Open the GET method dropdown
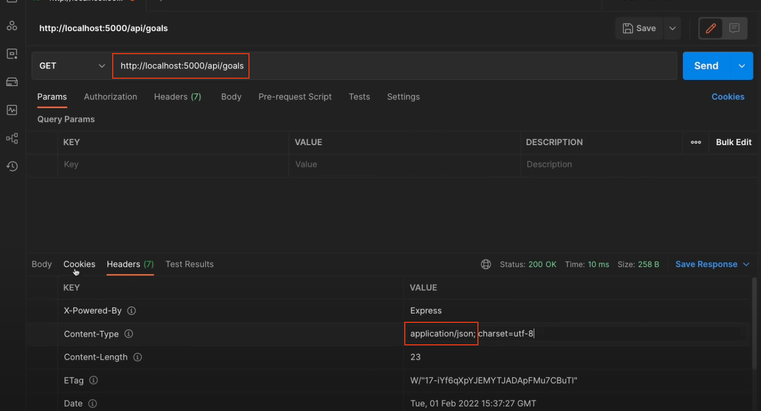Screen dimensions: 761x411 coord(72,66)
